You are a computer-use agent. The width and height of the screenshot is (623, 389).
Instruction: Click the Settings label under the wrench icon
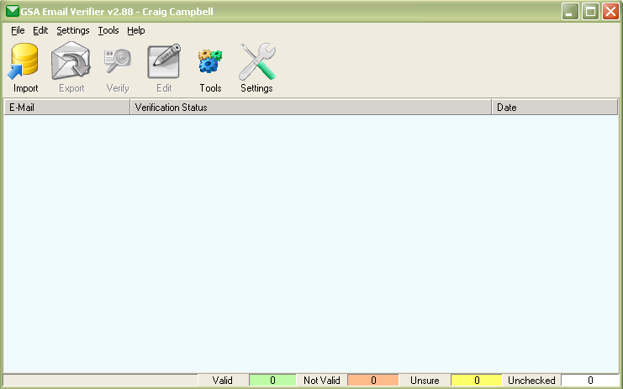256,88
